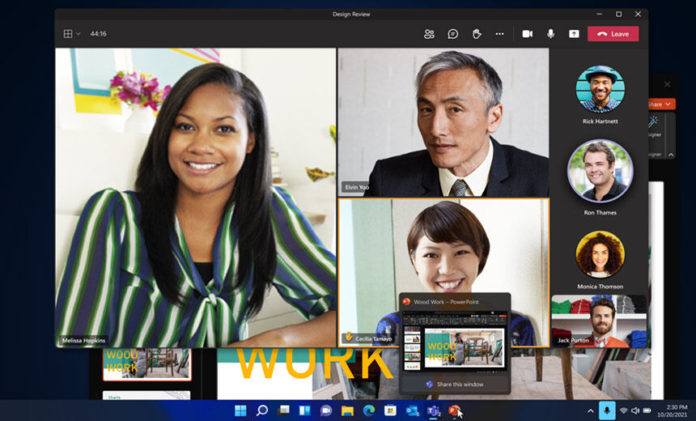Screen dimensions: 696x421
Task: Leave the Design Review meeting
Action: coord(613,34)
